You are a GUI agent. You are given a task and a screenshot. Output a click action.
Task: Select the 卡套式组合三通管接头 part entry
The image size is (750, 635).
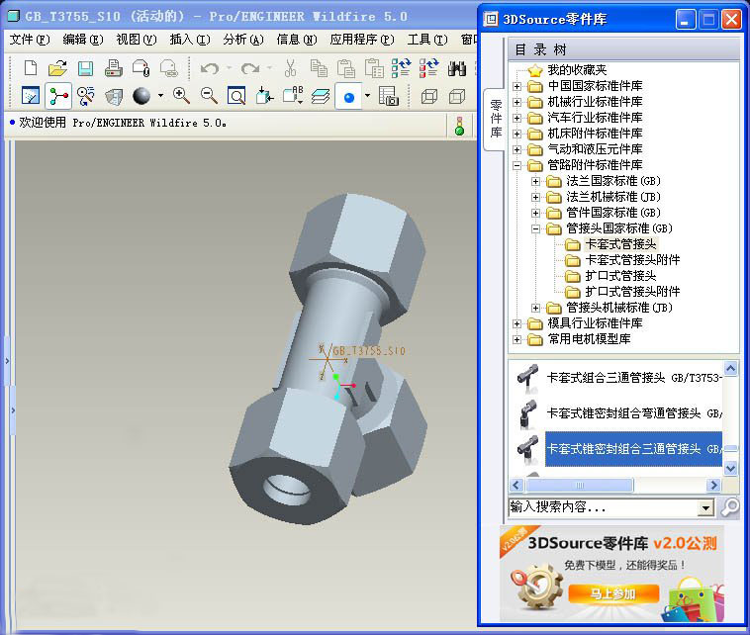click(x=623, y=377)
